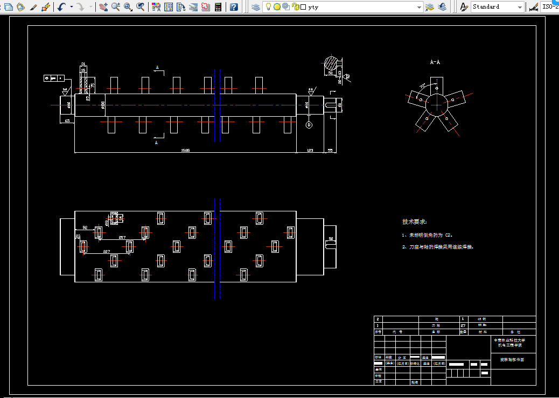
Task: Open the Dimension Style manager icon
Action: [x=533, y=7]
